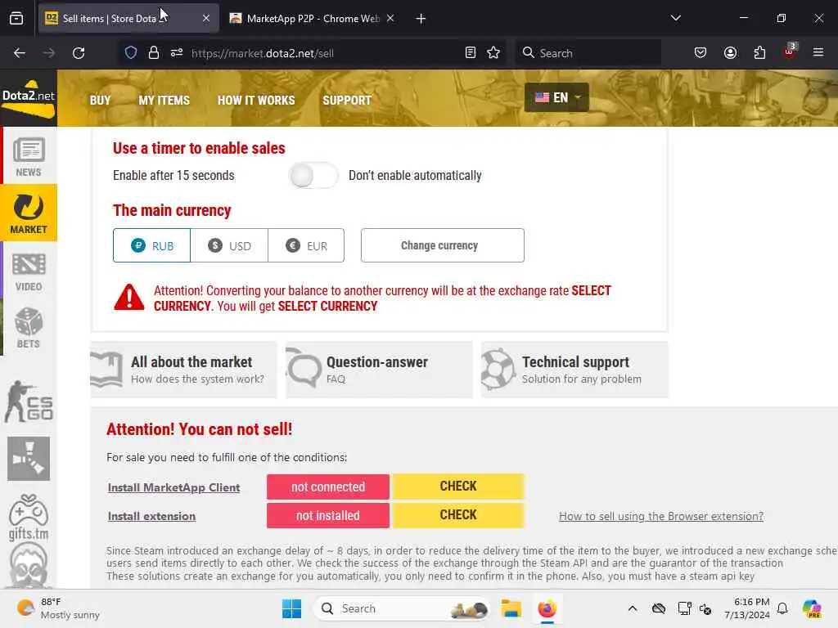Open the SUPPORT menu item
Image resolution: width=838 pixels, height=628 pixels.
tap(347, 101)
